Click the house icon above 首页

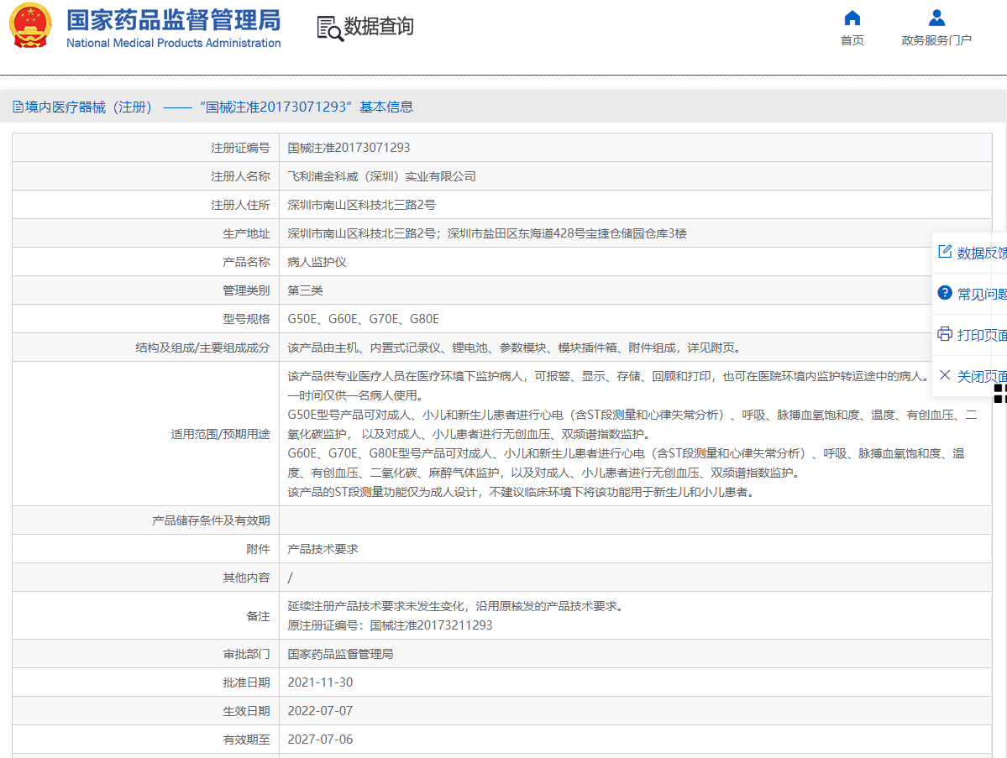click(x=852, y=18)
